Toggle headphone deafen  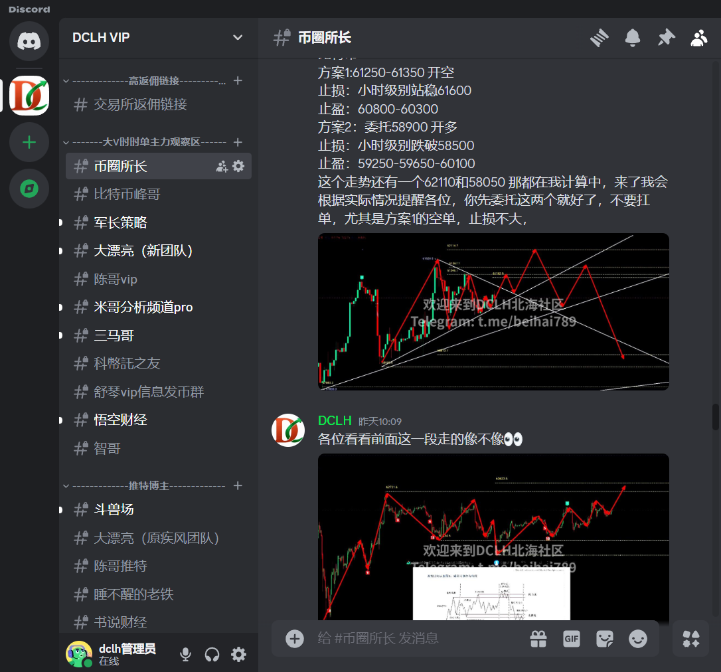point(212,655)
